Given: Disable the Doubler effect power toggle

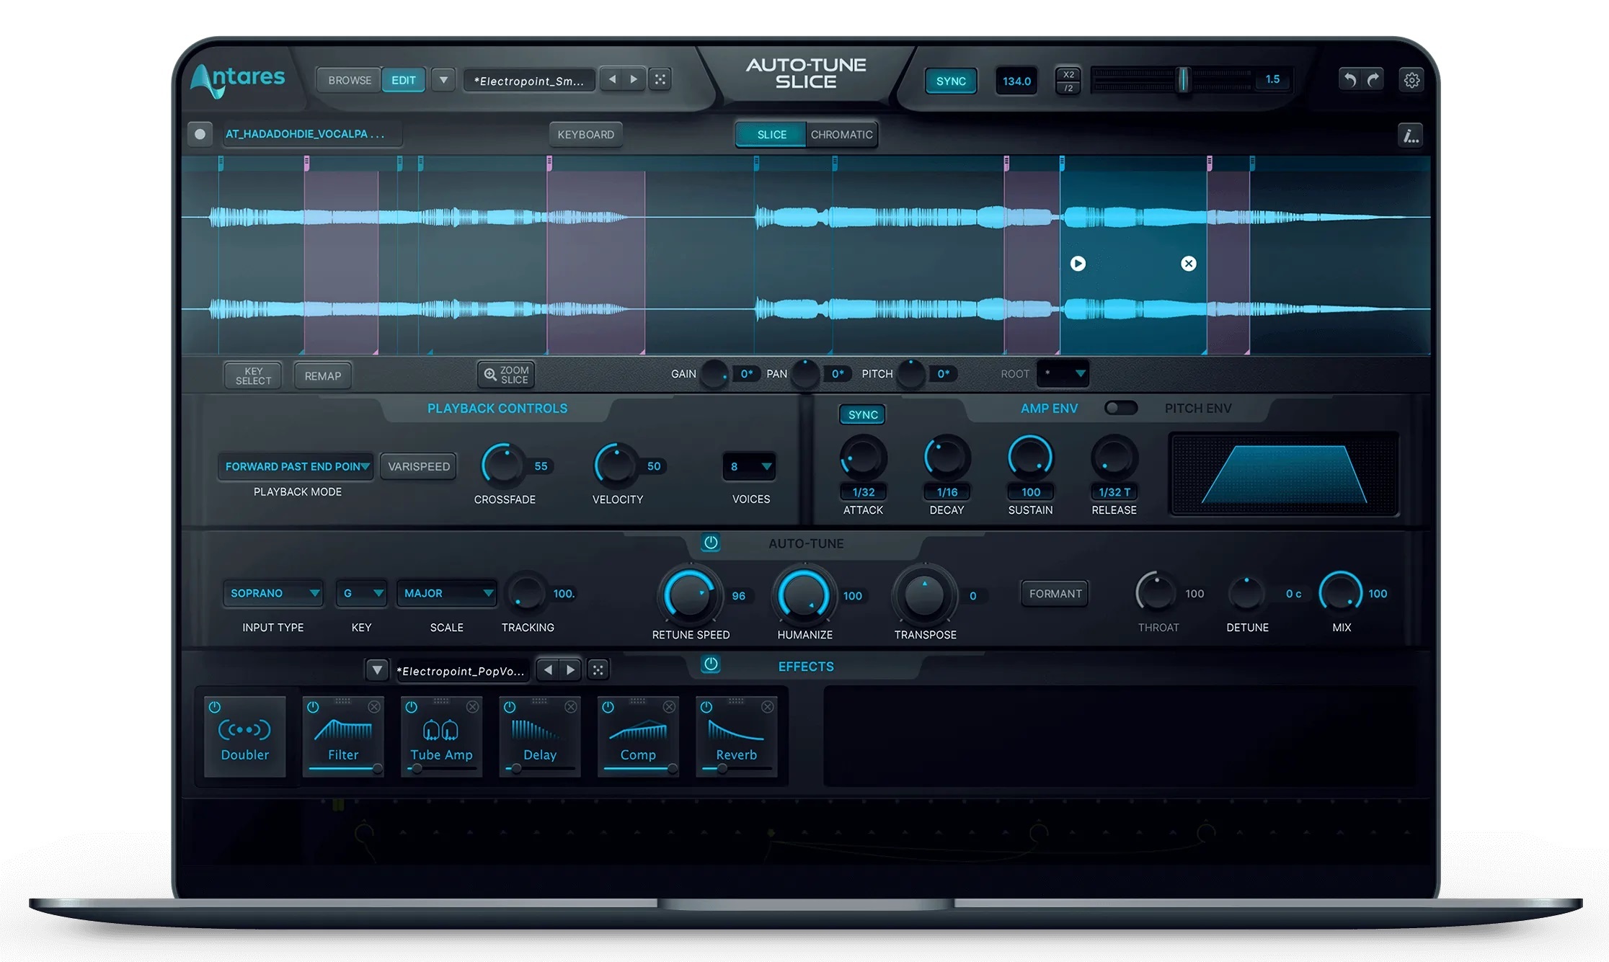Looking at the screenshot, I should point(214,707).
